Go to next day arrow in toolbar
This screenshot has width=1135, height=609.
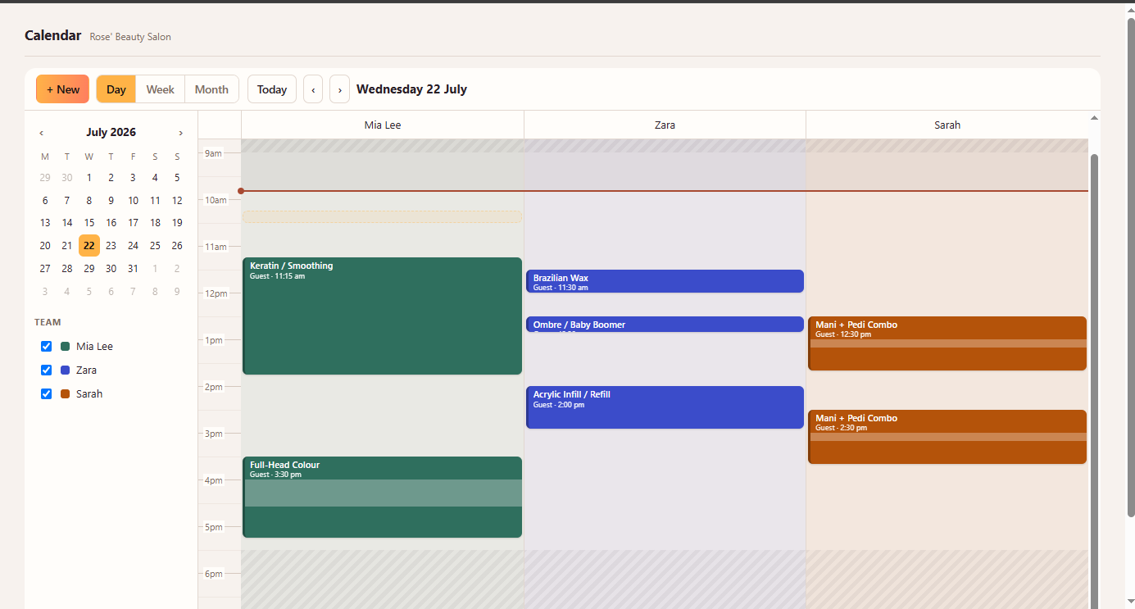pos(339,89)
